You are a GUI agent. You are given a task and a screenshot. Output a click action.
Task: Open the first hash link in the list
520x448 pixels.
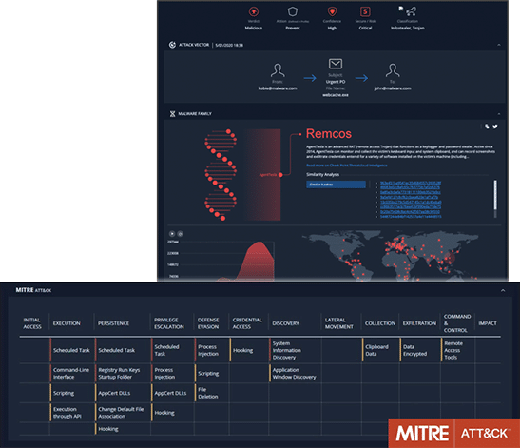411,183
